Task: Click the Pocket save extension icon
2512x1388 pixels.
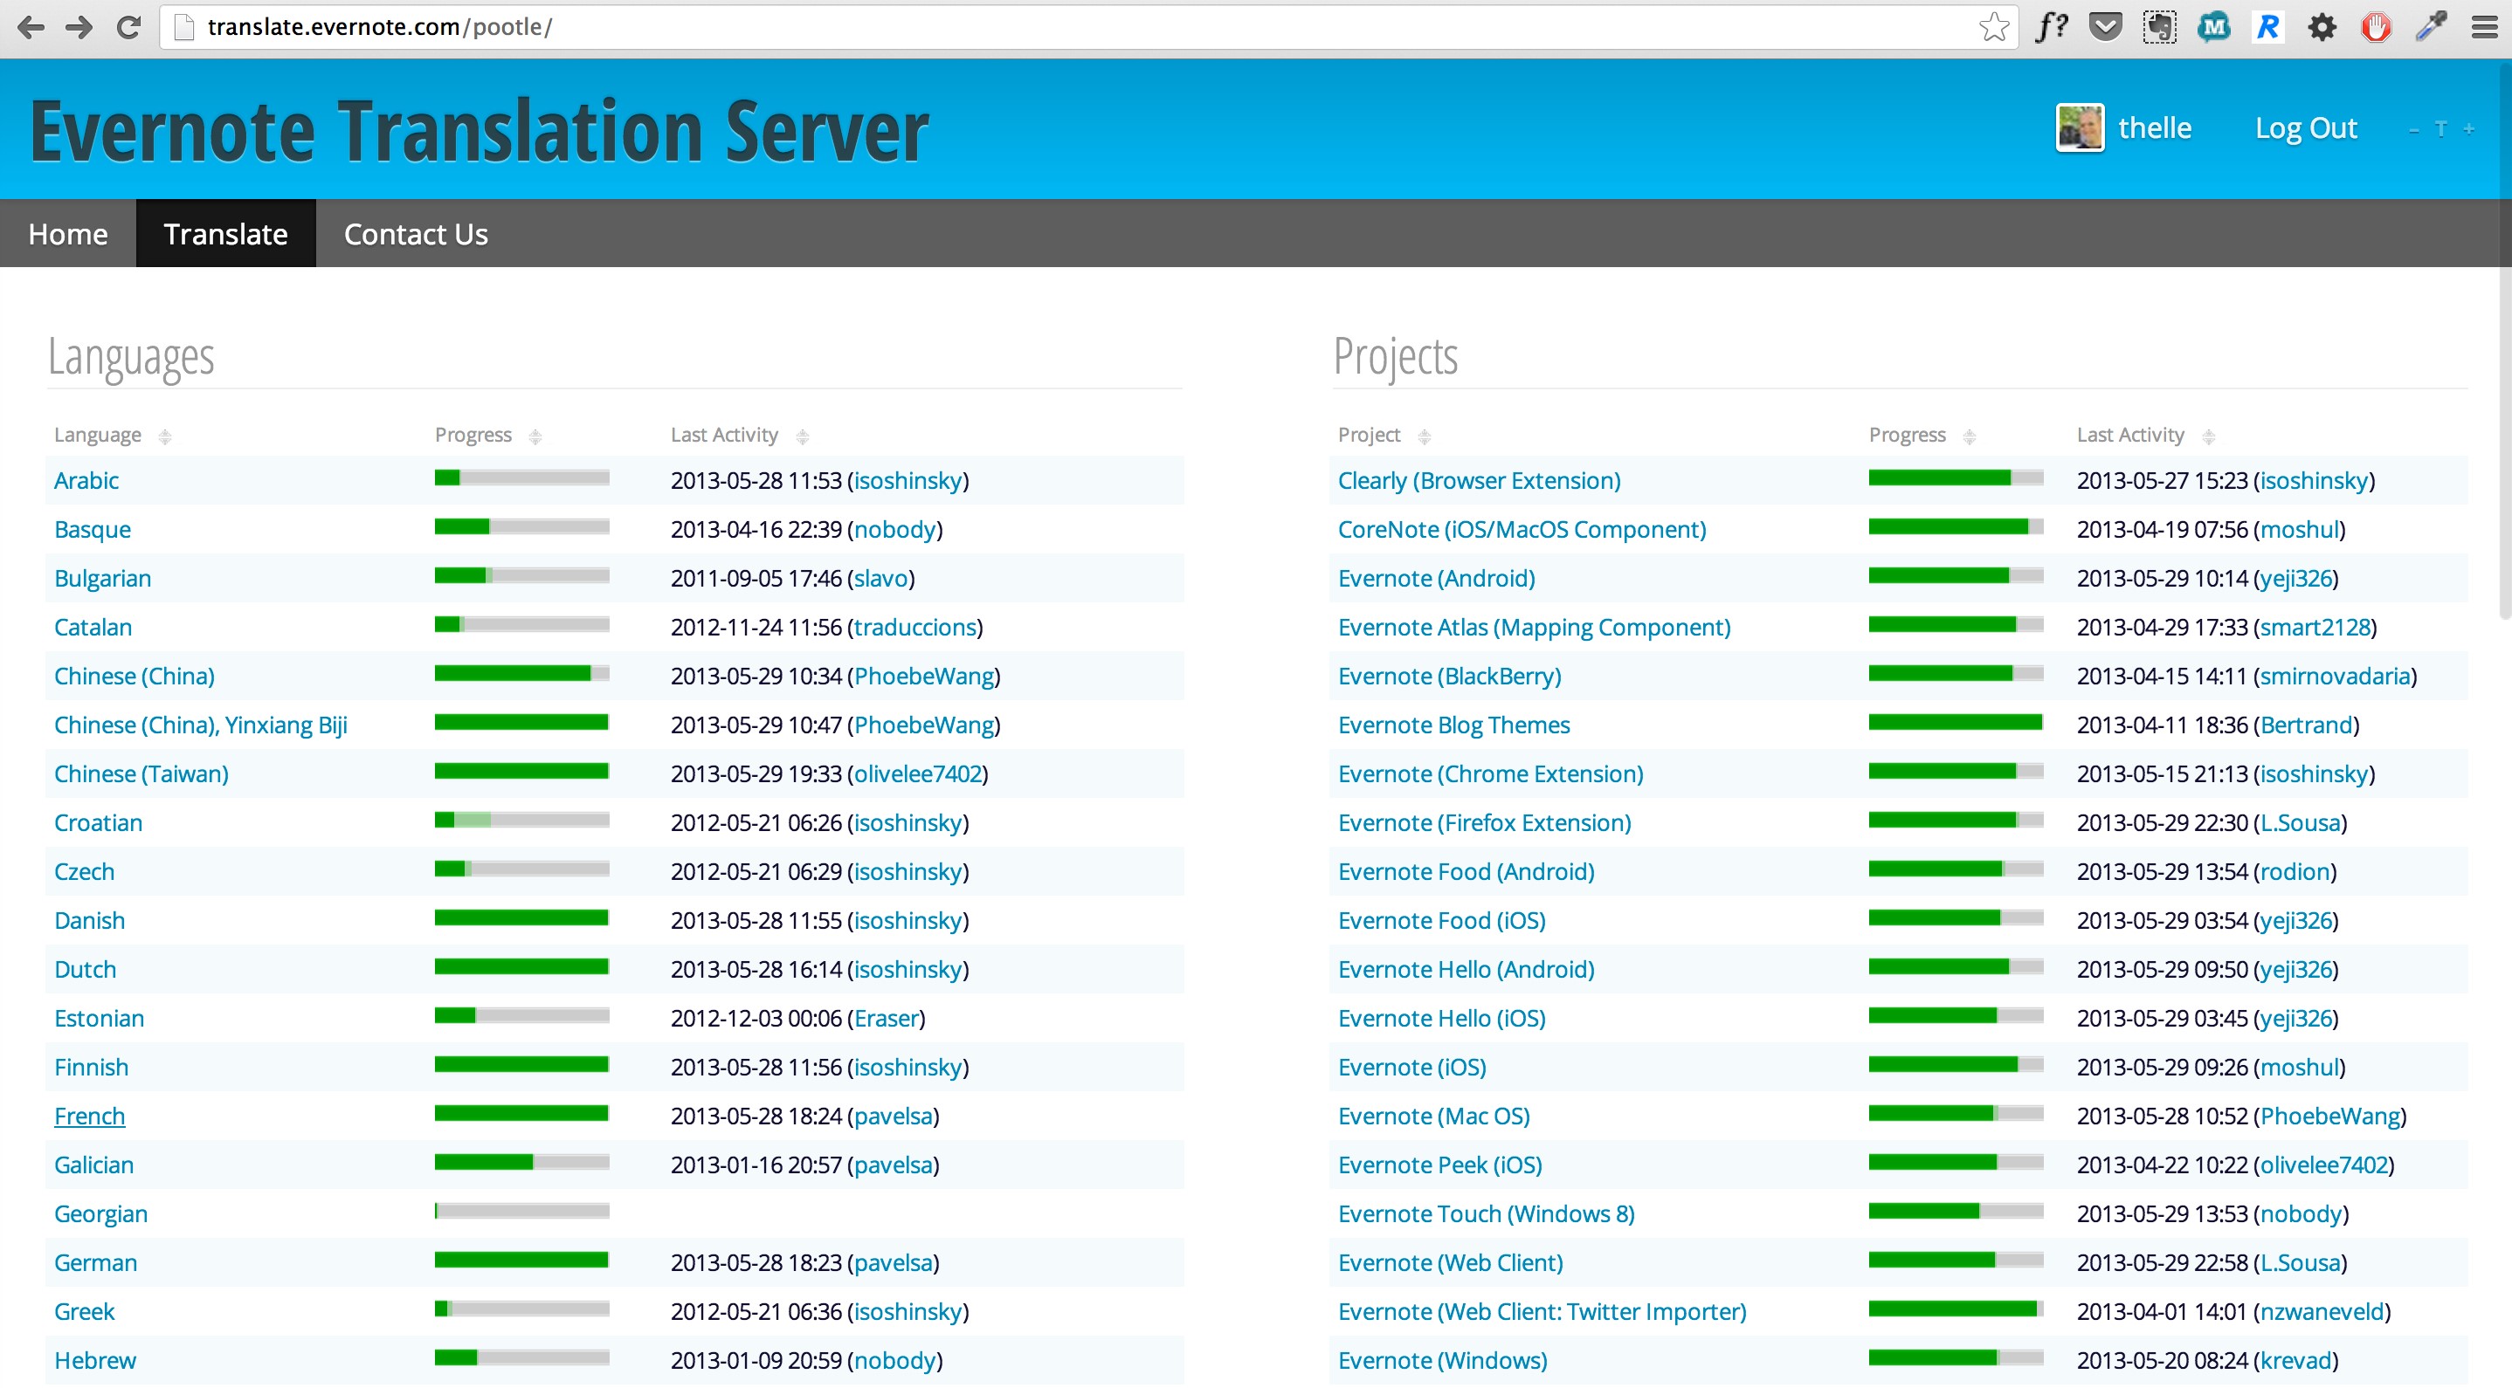Action: (2105, 26)
